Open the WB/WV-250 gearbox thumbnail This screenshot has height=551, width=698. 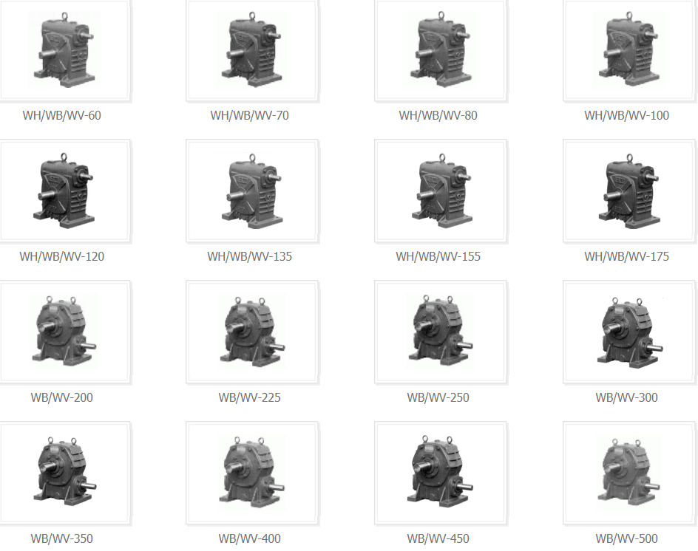pos(441,332)
